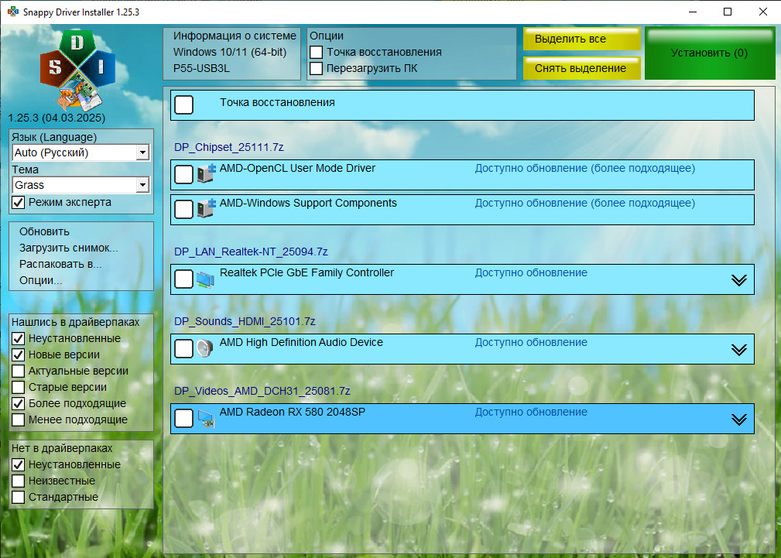Viewport: 781px width, 558px height.
Task: Uncheck Неустановленные under Нет в драйверпаках
Action: pyautogui.click(x=19, y=465)
